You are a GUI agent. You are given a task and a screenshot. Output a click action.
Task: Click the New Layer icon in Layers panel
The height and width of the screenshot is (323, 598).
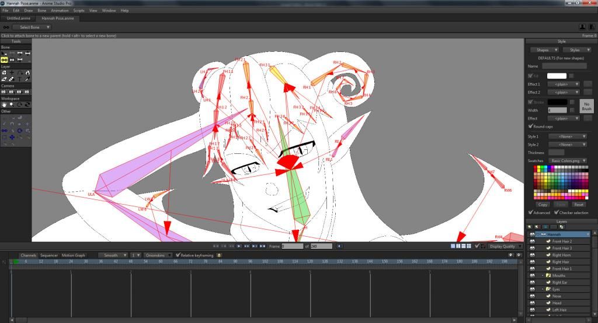point(530,227)
